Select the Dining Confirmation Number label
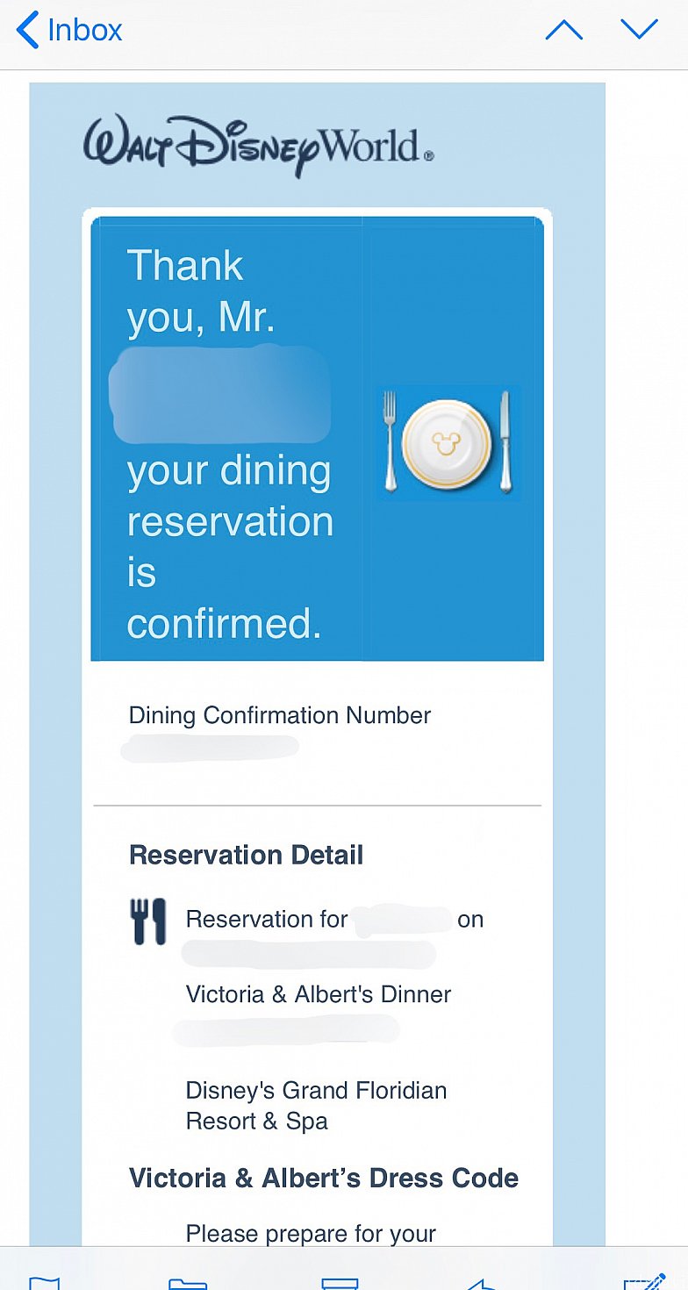This screenshot has height=1290, width=688. pos(280,715)
